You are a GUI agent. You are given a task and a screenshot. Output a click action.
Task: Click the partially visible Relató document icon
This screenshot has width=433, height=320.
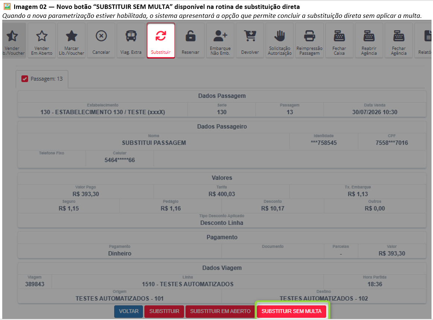pos(427,36)
